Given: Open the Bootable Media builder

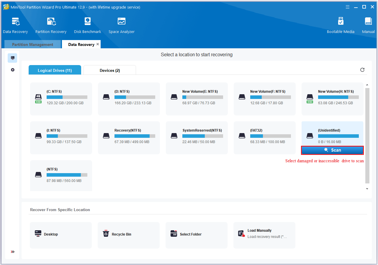Looking at the screenshot, I should click(341, 25).
